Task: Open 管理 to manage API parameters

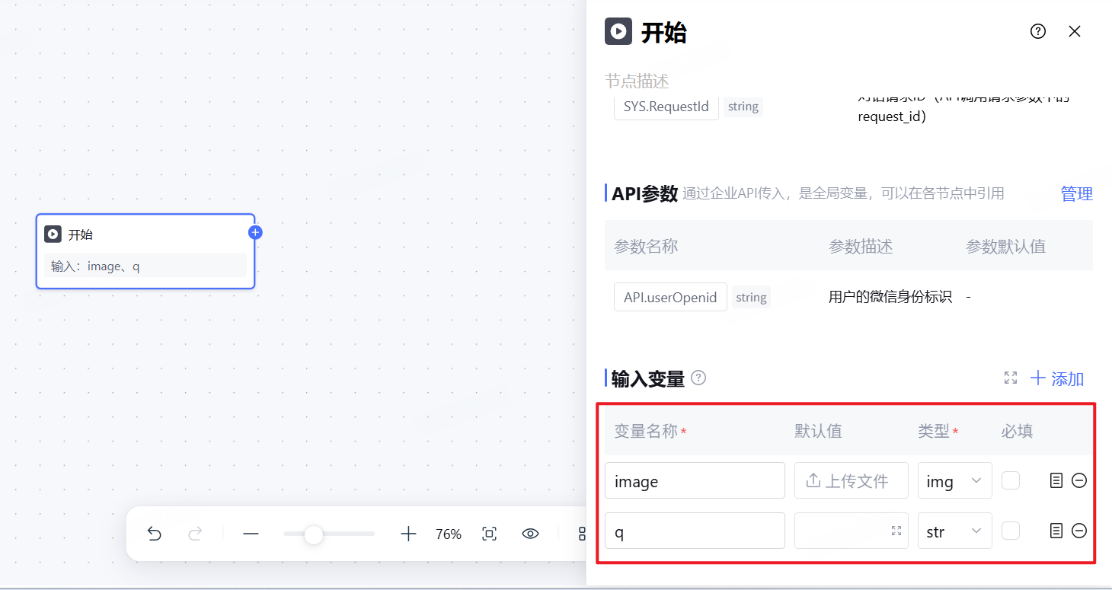Action: [x=1076, y=193]
